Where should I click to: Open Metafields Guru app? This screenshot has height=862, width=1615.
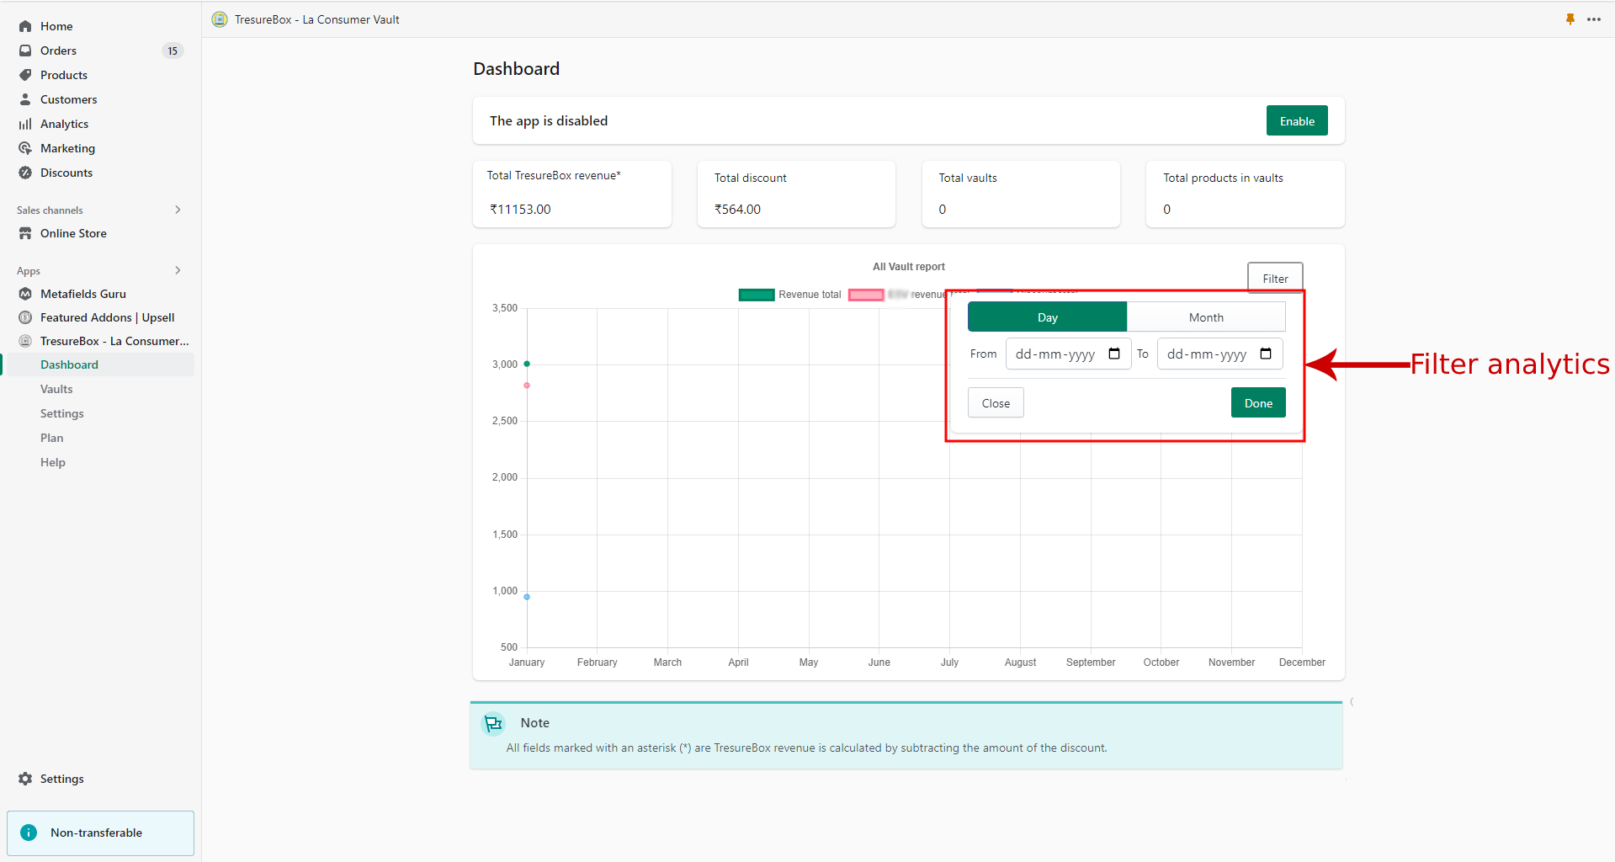(x=82, y=294)
